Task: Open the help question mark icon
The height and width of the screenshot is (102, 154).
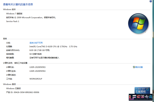Action: (x=151, y=1)
